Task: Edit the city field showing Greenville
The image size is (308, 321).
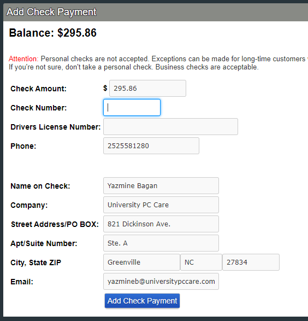Action: pyautogui.click(x=141, y=262)
